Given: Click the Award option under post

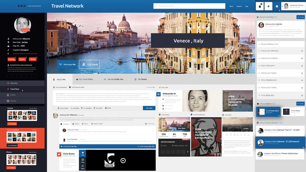Looking at the screenshot, I should 76,124.
